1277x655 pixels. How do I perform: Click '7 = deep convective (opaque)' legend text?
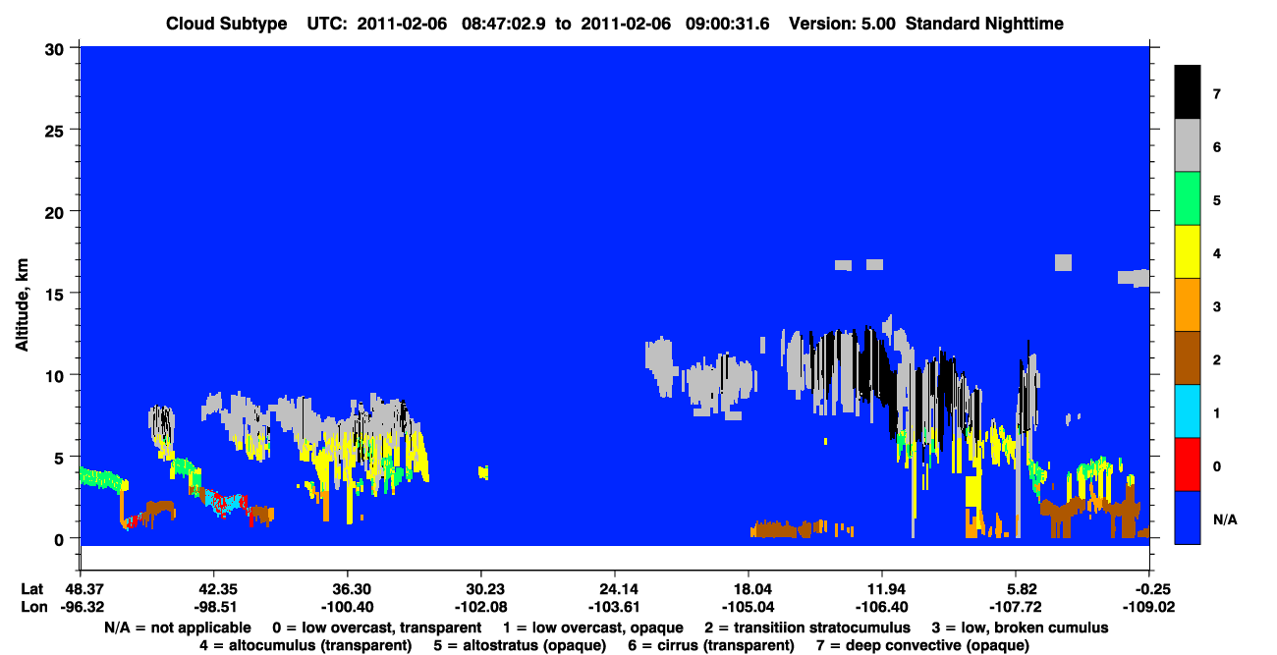922,645
